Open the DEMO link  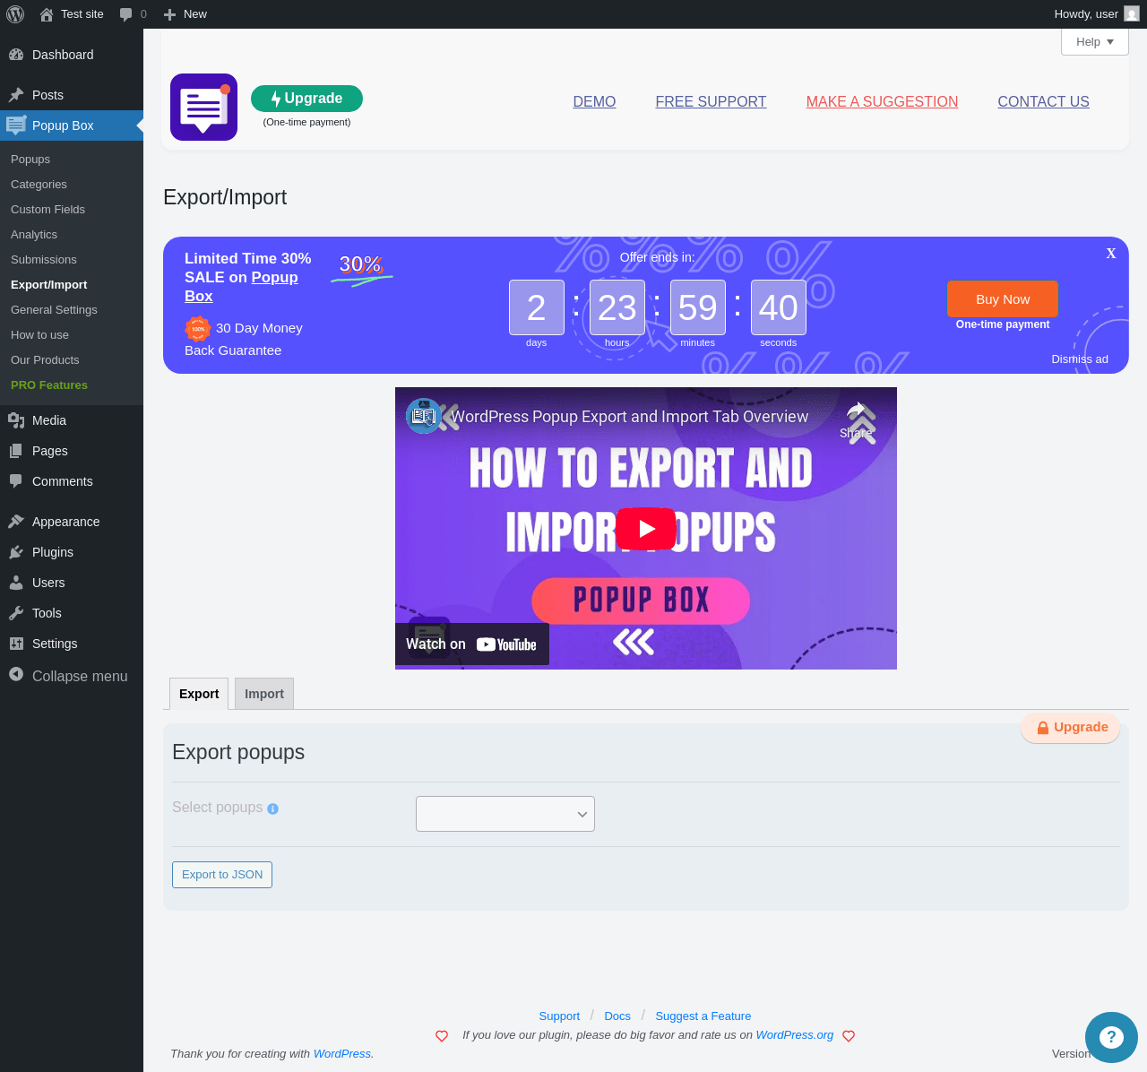[x=594, y=102]
